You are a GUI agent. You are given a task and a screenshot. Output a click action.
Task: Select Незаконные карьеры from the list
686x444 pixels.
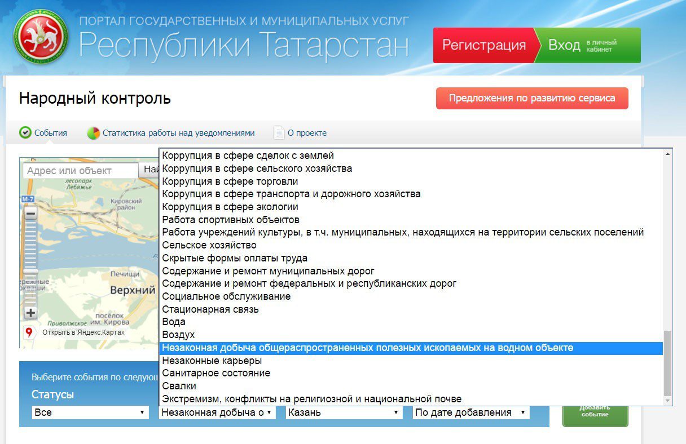(x=212, y=361)
